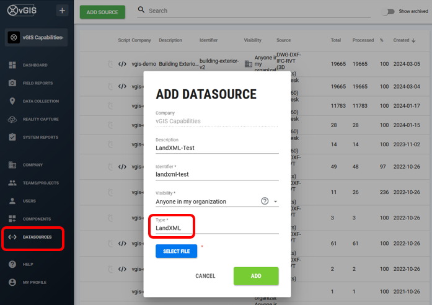Click the Help question mark icon
432x305 pixels.
pos(12,264)
